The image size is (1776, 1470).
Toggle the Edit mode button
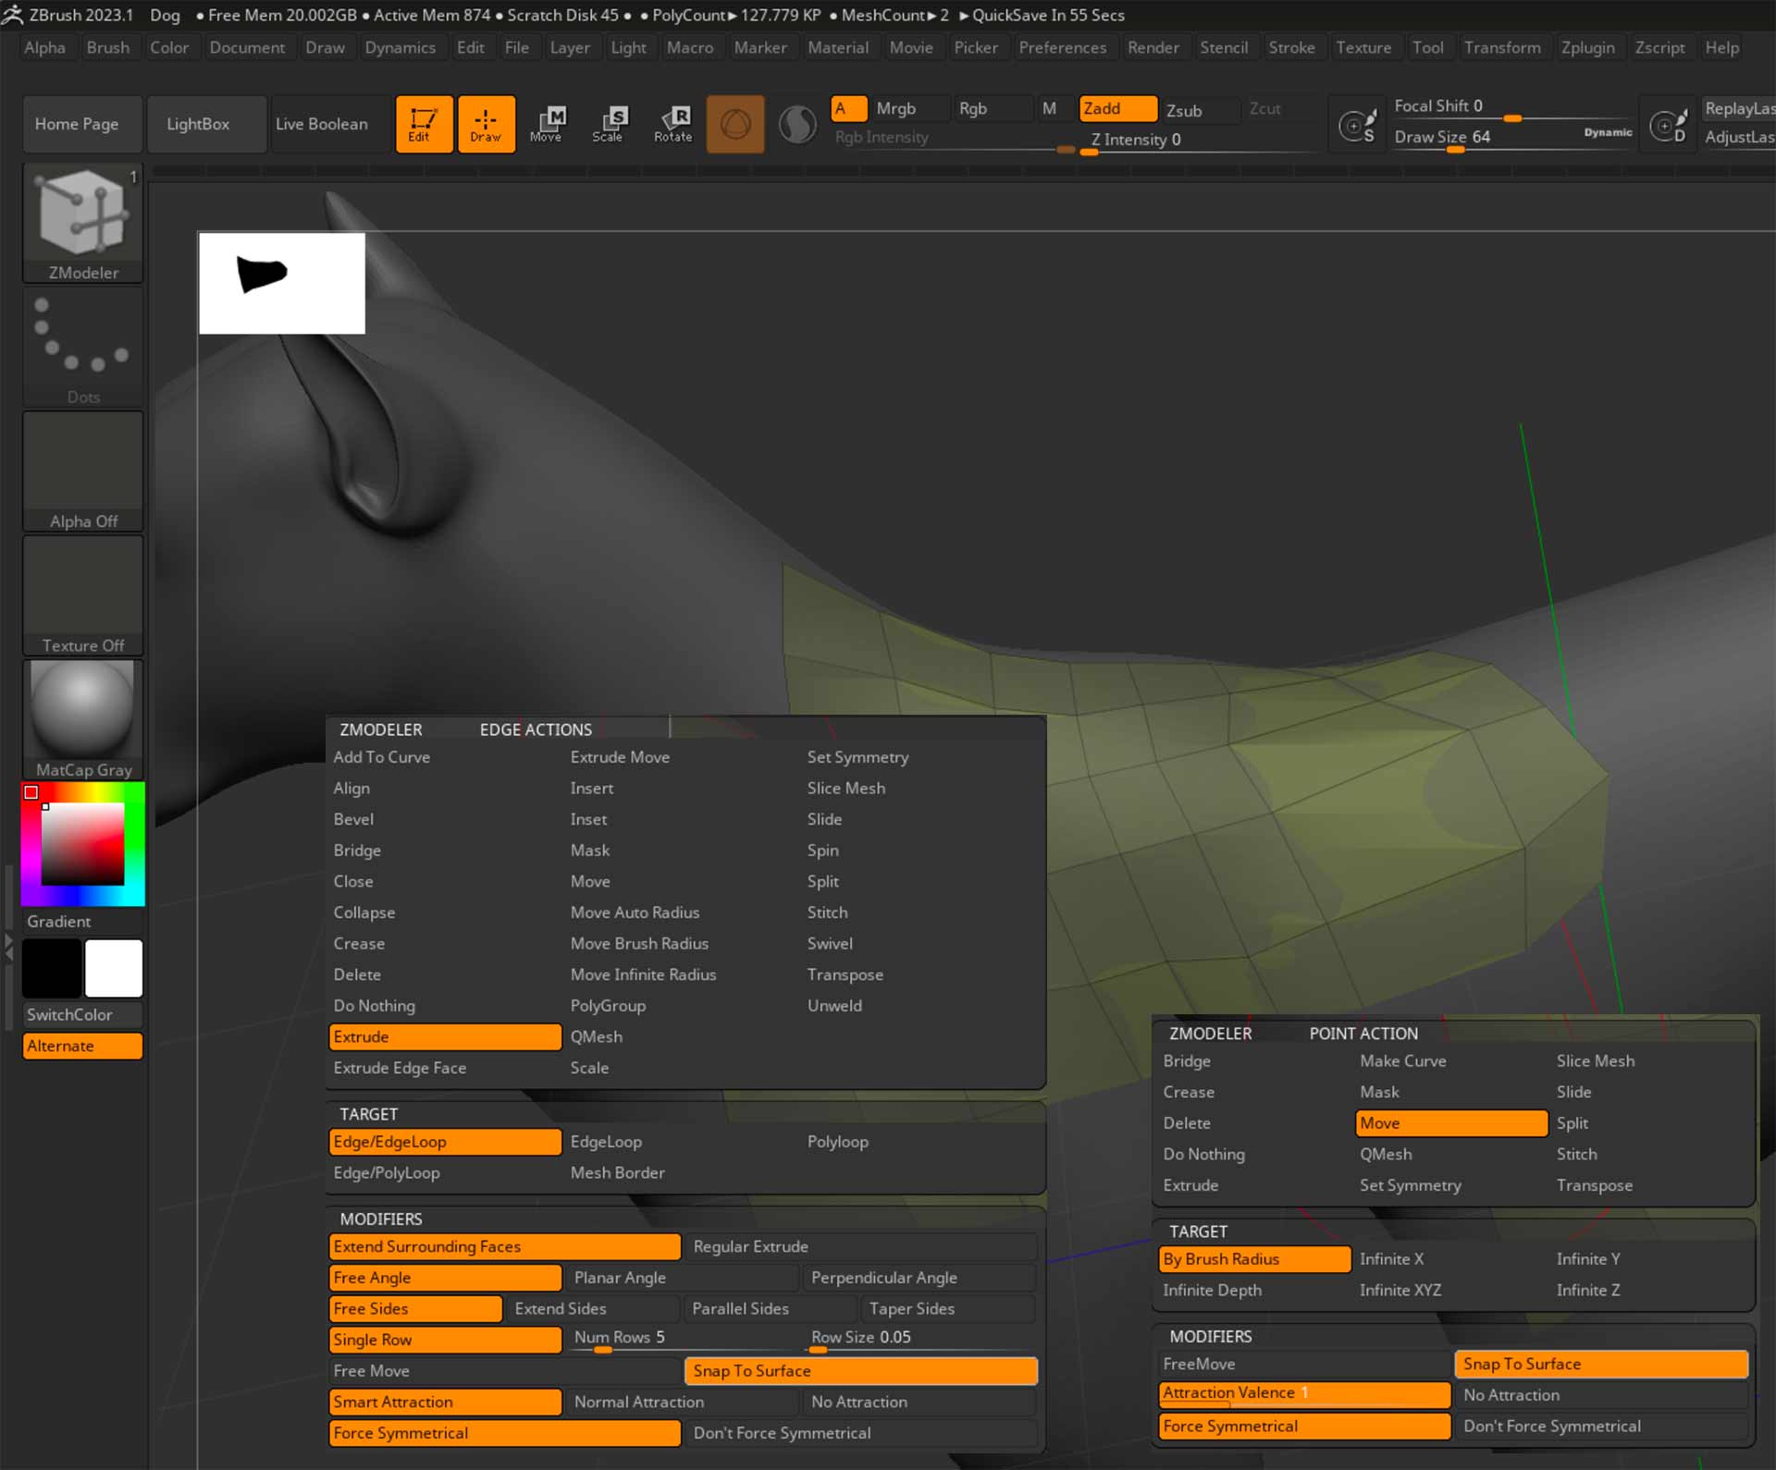(425, 124)
